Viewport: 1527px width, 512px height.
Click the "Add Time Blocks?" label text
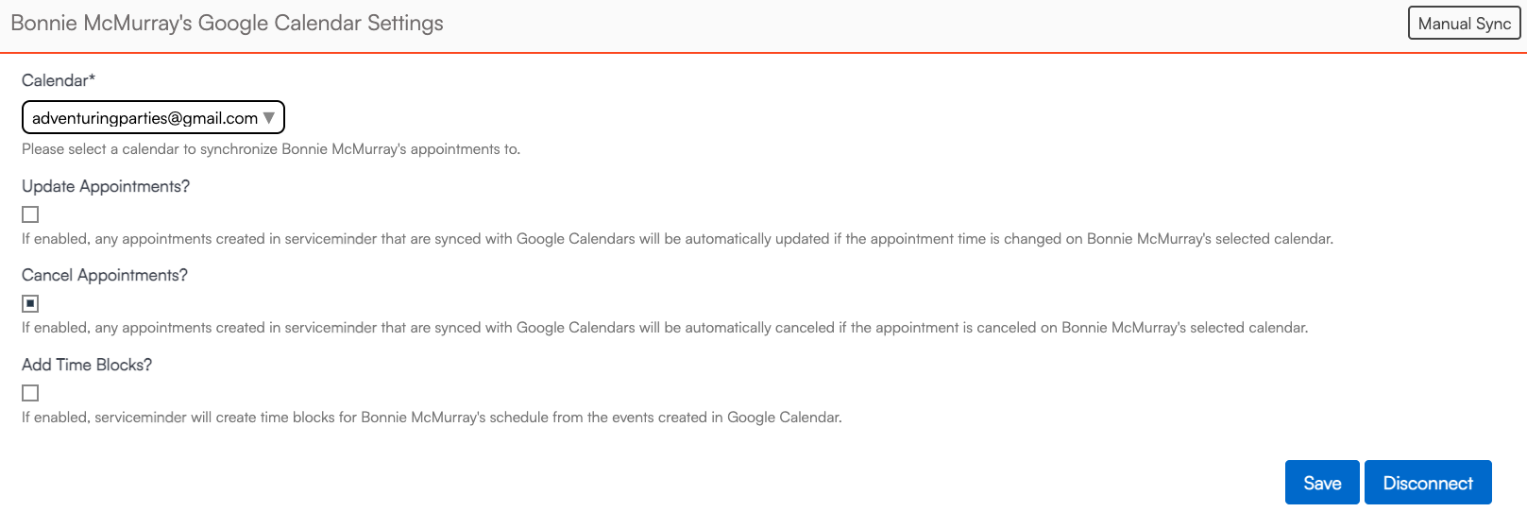[x=87, y=365]
